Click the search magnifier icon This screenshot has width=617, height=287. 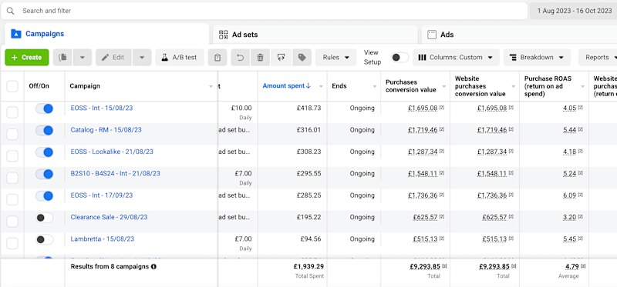tap(11, 11)
